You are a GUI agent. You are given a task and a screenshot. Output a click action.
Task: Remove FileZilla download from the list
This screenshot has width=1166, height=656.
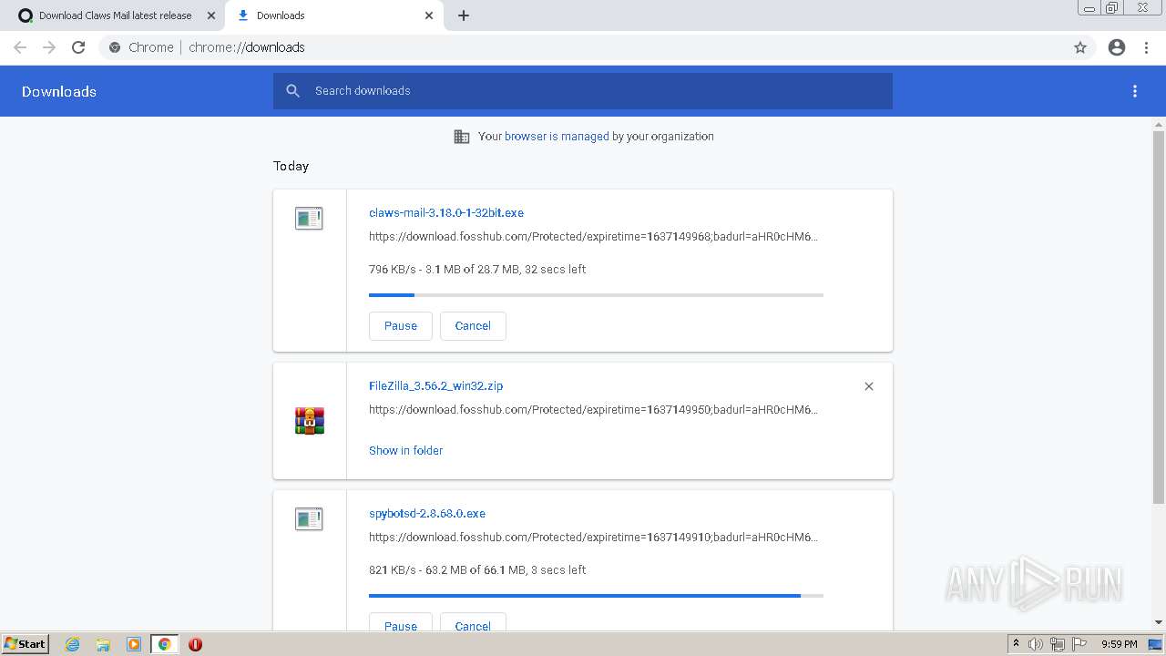click(x=869, y=386)
